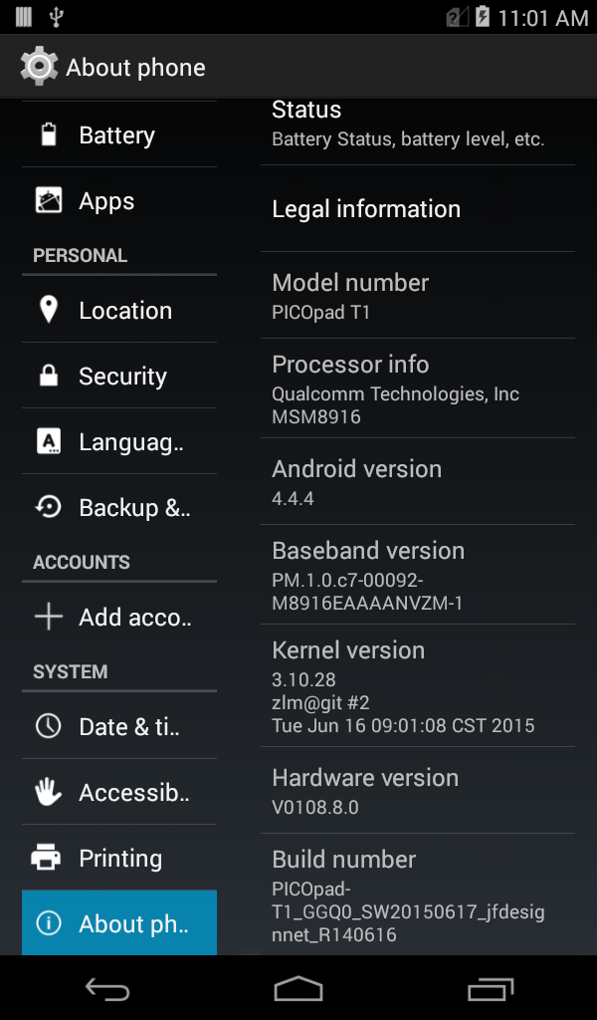Tap the Backup & reset circular arrow icon

pos(49,507)
